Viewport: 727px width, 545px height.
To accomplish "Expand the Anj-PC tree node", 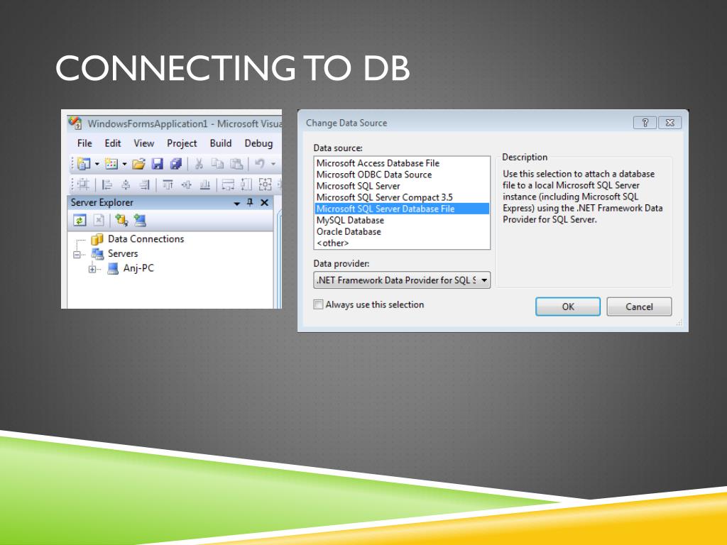I will (92, 269).
